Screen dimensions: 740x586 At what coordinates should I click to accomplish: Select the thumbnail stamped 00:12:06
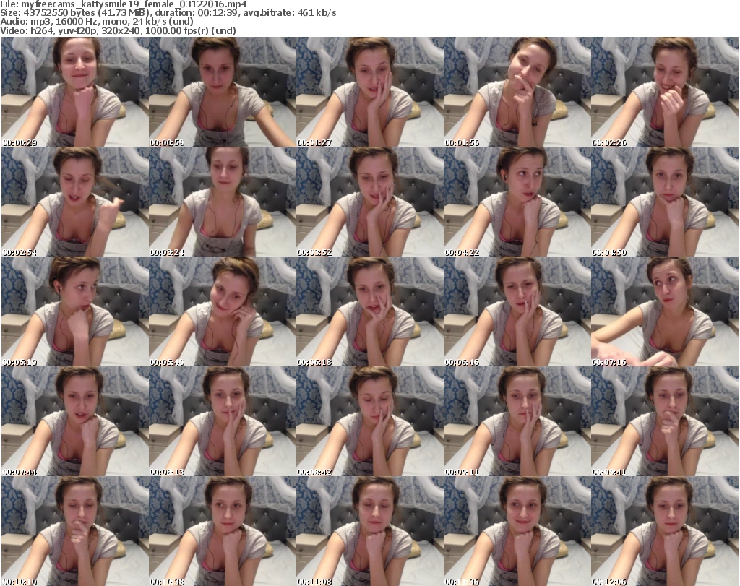click(x=665, y=531)
